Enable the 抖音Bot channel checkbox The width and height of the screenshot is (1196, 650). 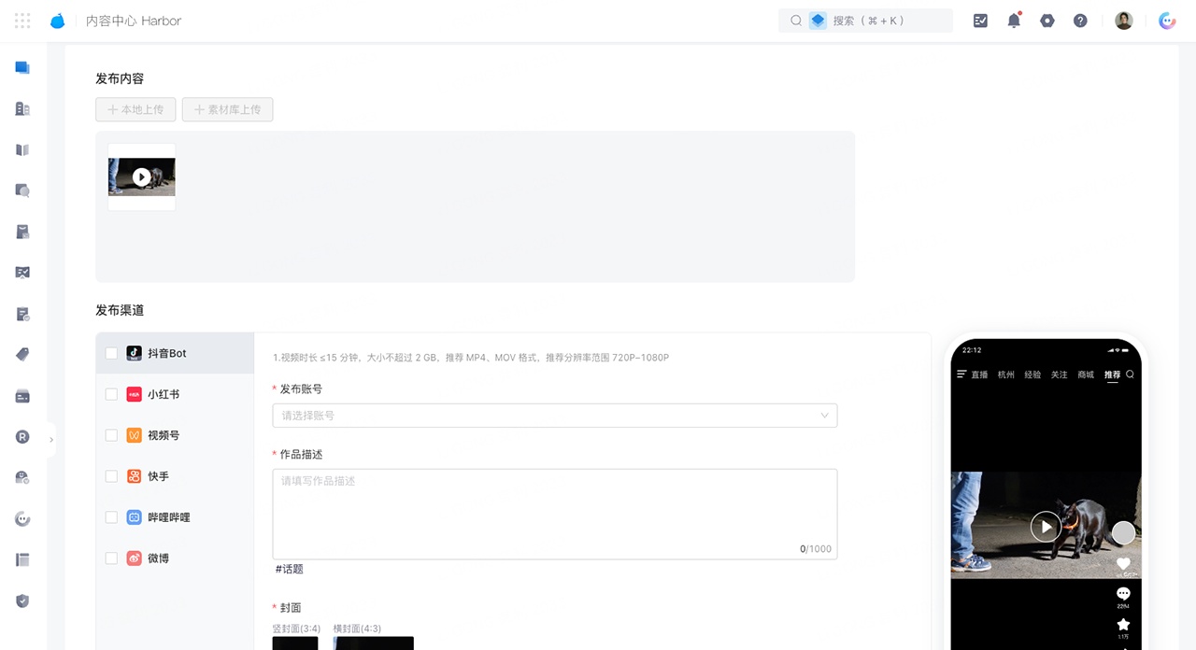[x=111, y=353]
